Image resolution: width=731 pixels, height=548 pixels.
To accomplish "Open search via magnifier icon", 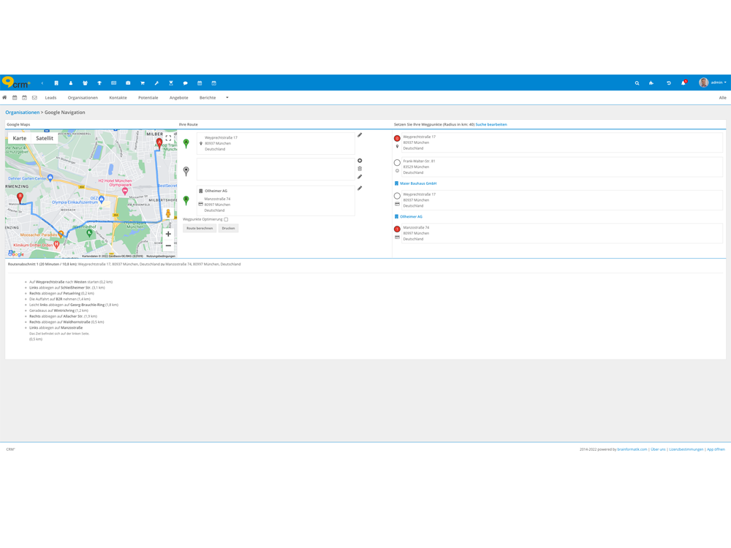I will pyautogui.click(x=637, y=83).
